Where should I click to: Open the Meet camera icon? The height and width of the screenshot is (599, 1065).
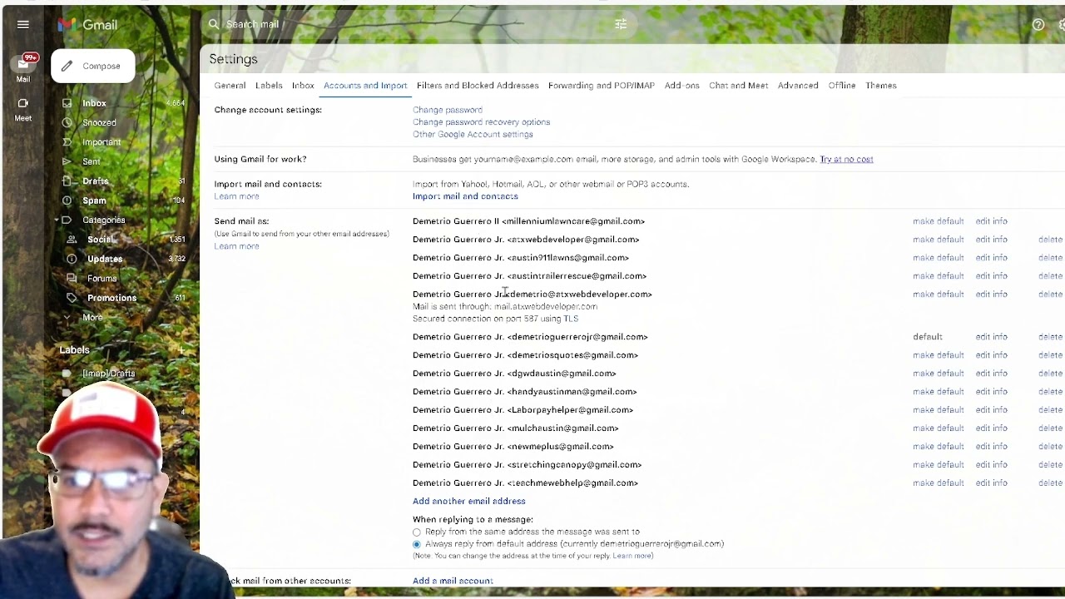[23, 103]
